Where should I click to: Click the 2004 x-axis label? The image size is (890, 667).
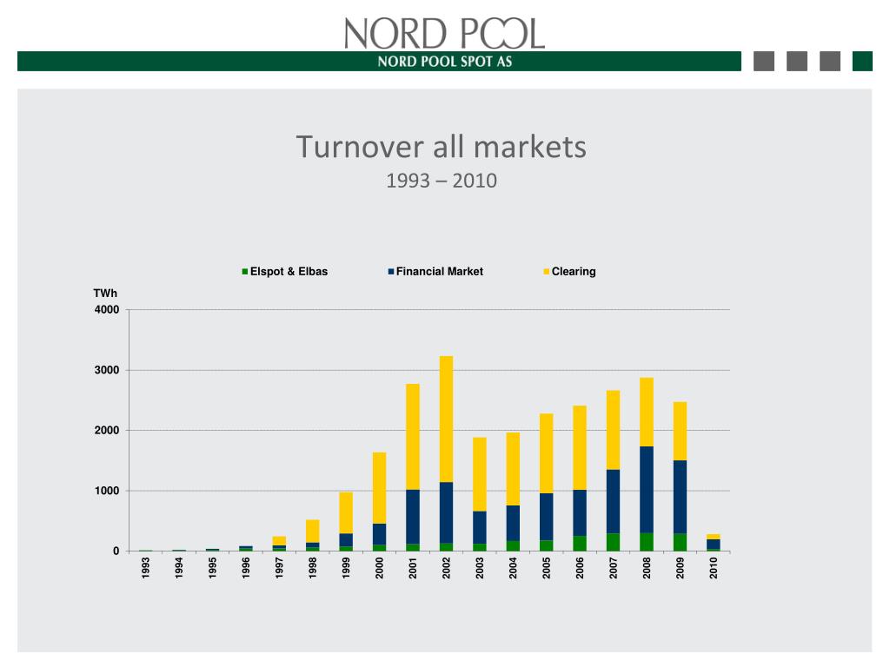point(513,568)
